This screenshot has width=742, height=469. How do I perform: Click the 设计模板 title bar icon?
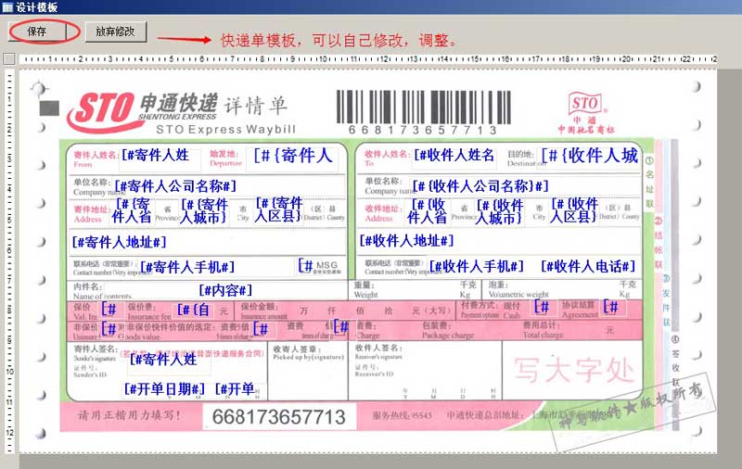7,6
